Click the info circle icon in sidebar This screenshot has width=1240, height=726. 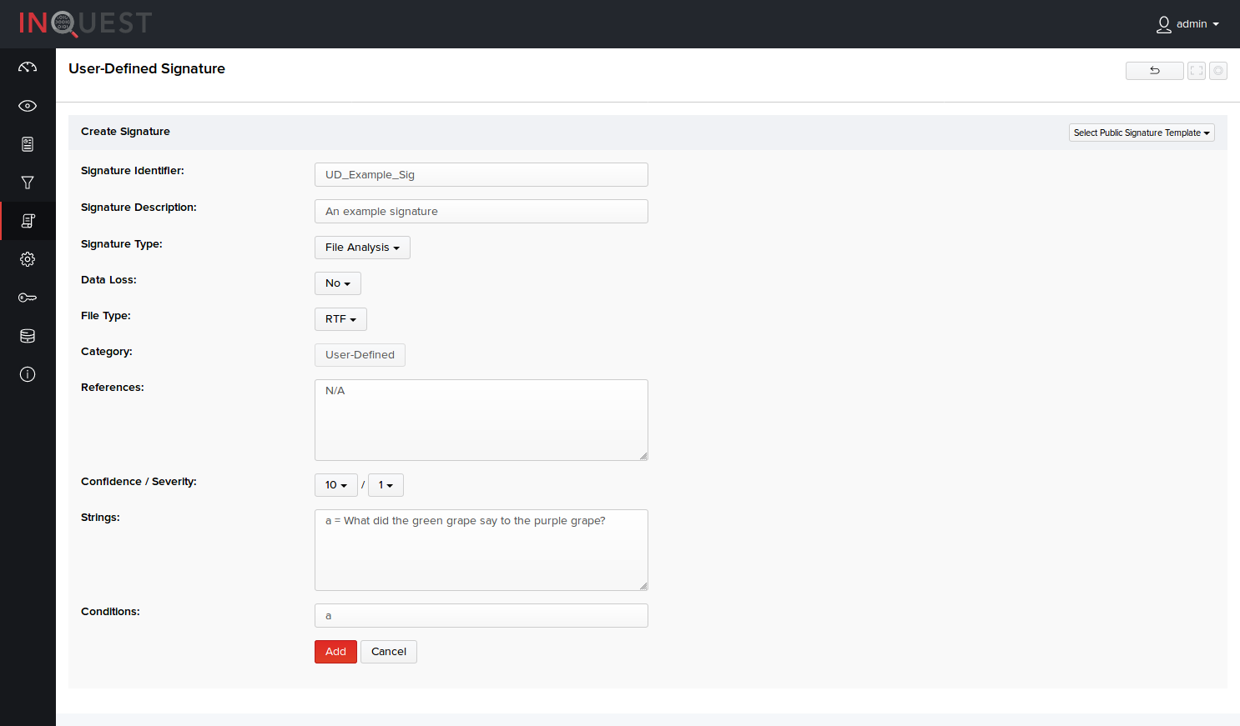pyautogui.click(x=28, y=374)
